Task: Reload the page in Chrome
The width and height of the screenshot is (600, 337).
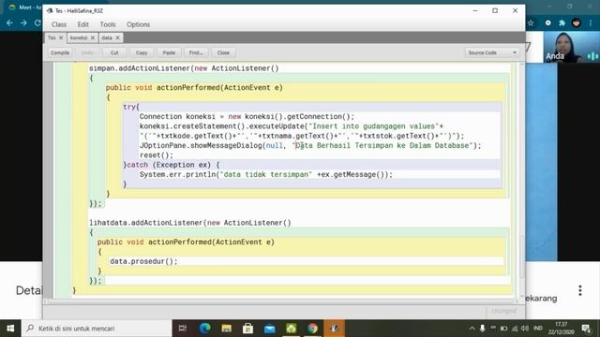Action: tap(37, 22)
